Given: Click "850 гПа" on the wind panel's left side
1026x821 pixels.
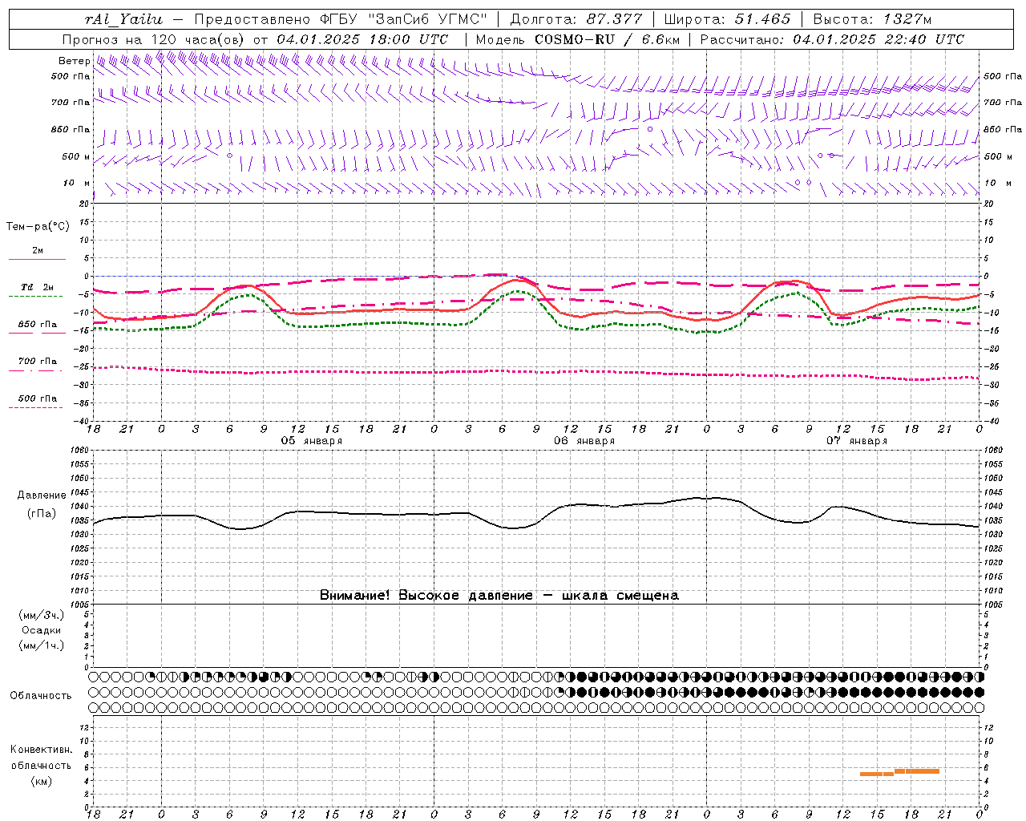Looking at the screenshot, I should point(71,129).
